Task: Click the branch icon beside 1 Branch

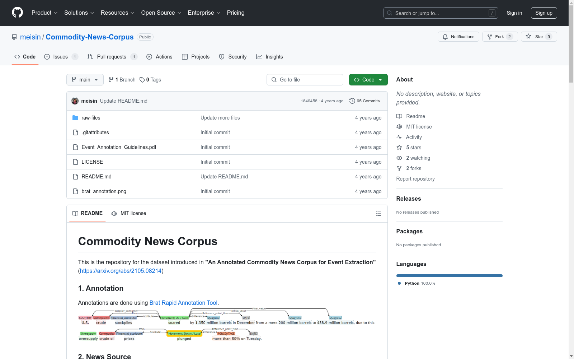Action: [x=111, y=80]
